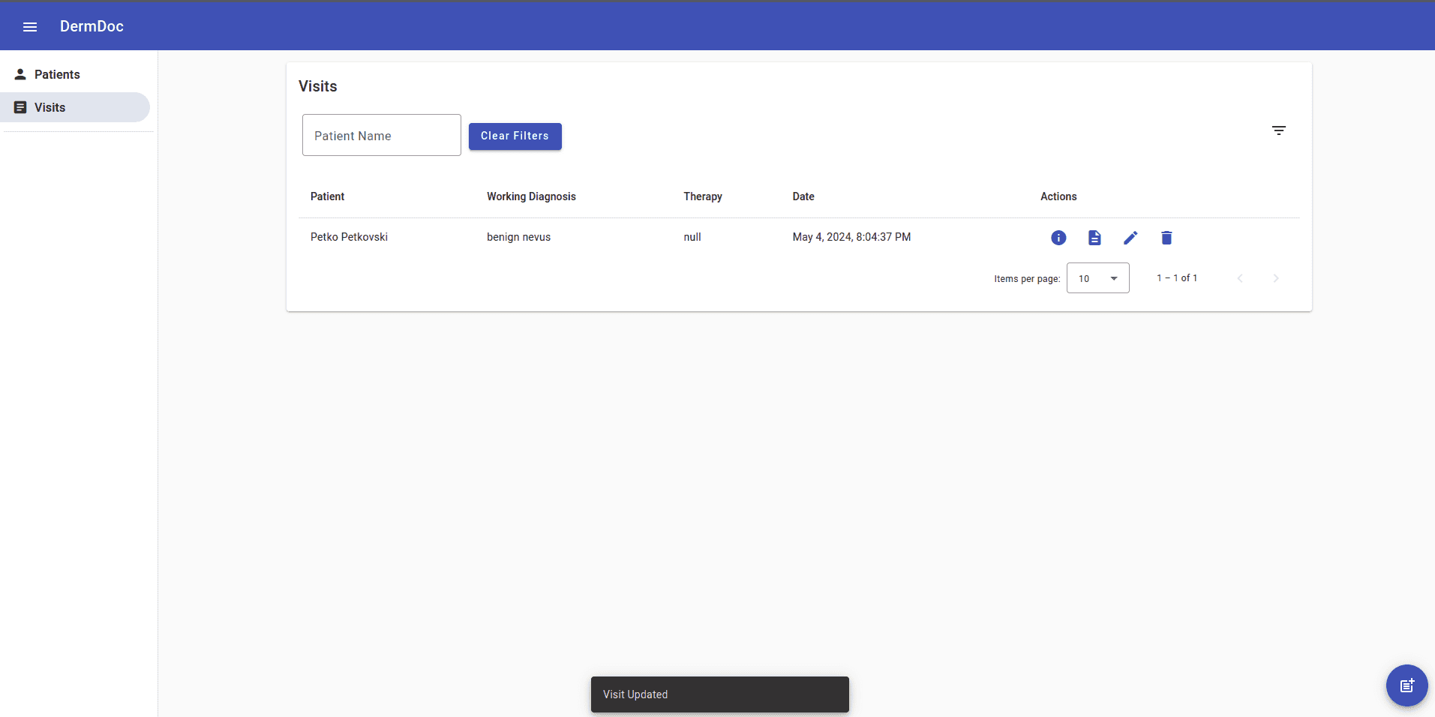Edit the benign nevus visit

(x=1130, y=238)
